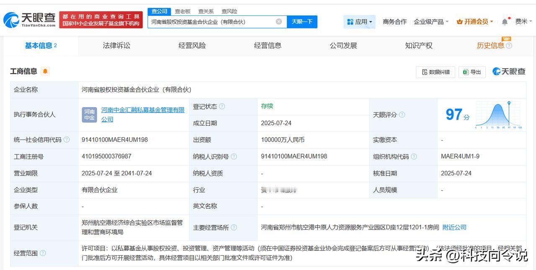
Task: Select the 工商信息 section heading
Action: (x=23, y=71)
